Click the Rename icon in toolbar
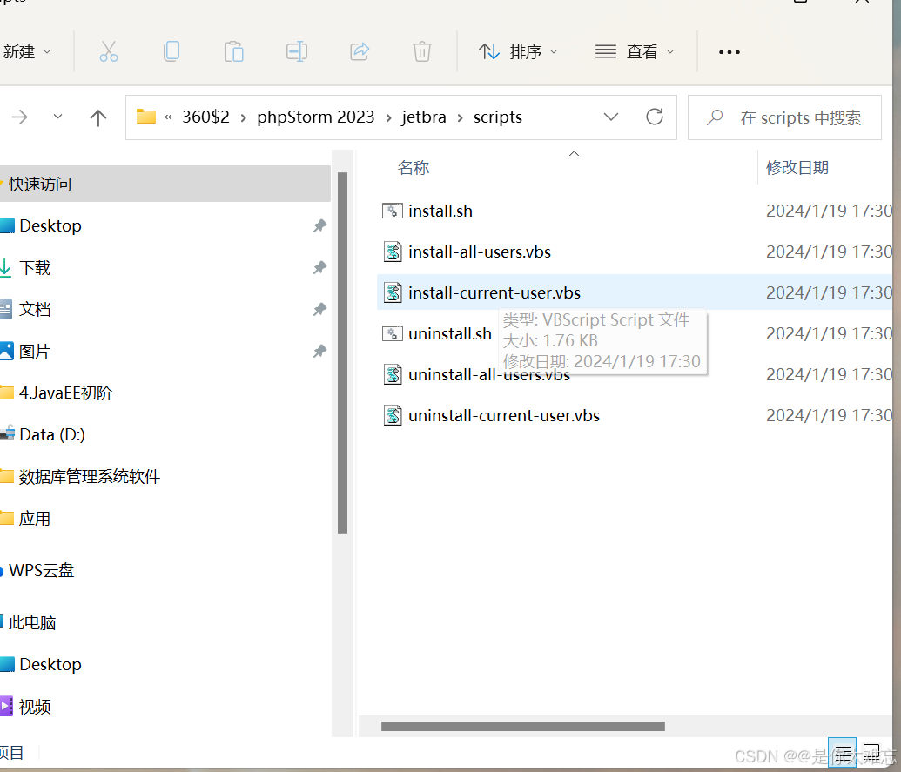Viewport: 901px width, 772px height. 297,51
